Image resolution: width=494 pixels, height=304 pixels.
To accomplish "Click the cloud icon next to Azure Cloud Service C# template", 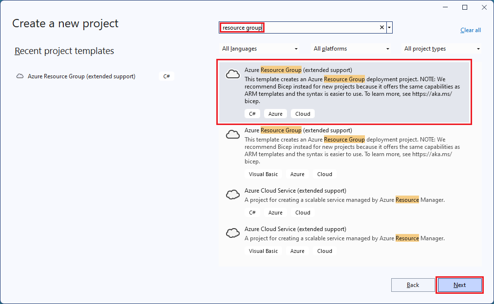I will [x=232, y=194].
